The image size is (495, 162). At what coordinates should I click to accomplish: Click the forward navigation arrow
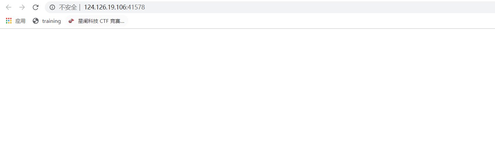point(22,7)
